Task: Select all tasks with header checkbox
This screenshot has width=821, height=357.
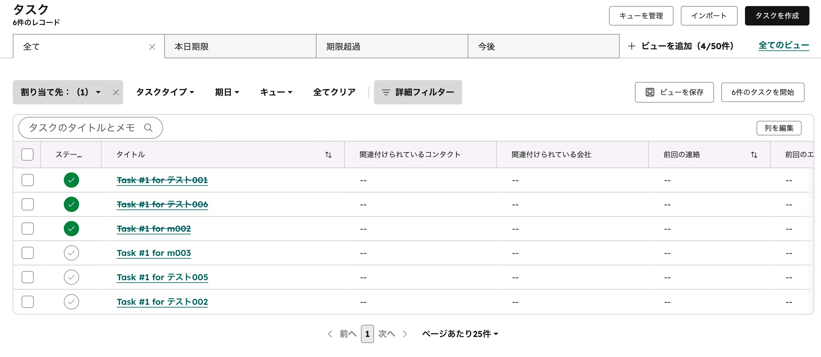Action: pyautogui.click(x=27, y=155)
